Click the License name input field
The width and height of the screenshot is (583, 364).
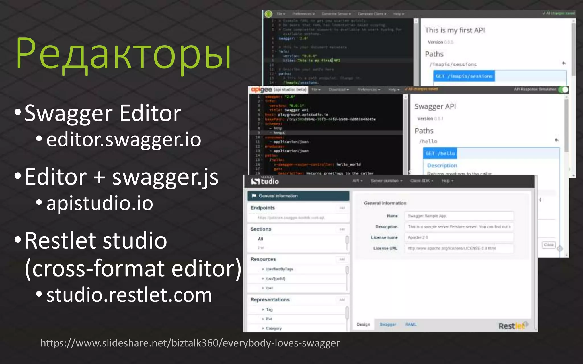point(459,237)
